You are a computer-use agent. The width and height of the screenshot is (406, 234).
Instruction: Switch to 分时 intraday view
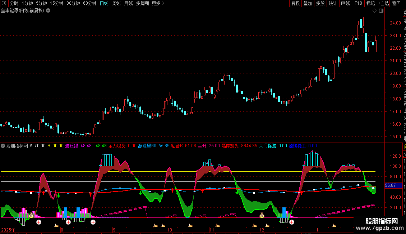[x=14, y=3]
